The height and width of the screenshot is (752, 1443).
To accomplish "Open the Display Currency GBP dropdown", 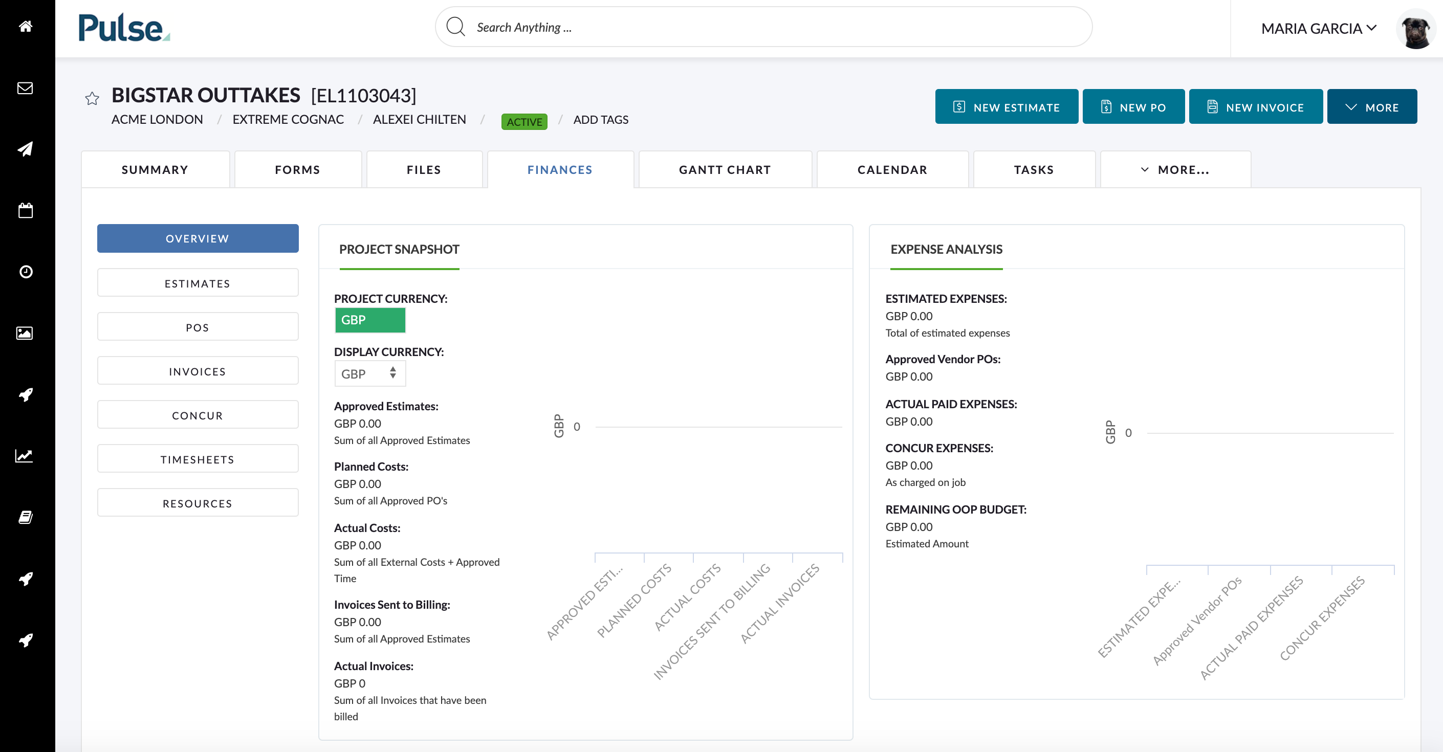I will point(370,374).
